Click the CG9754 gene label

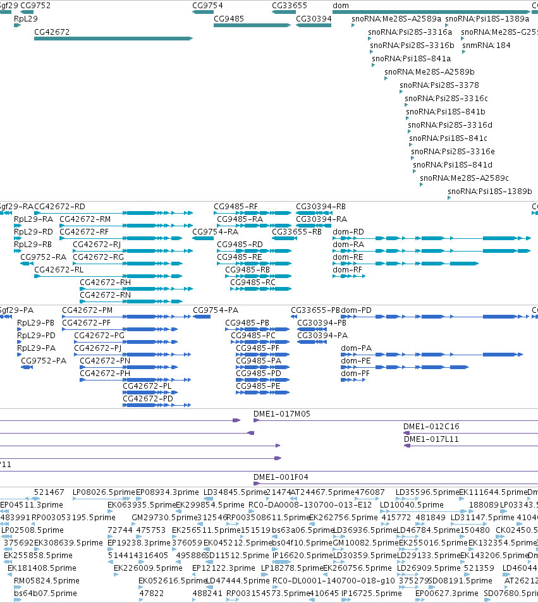tap(207, 6)
